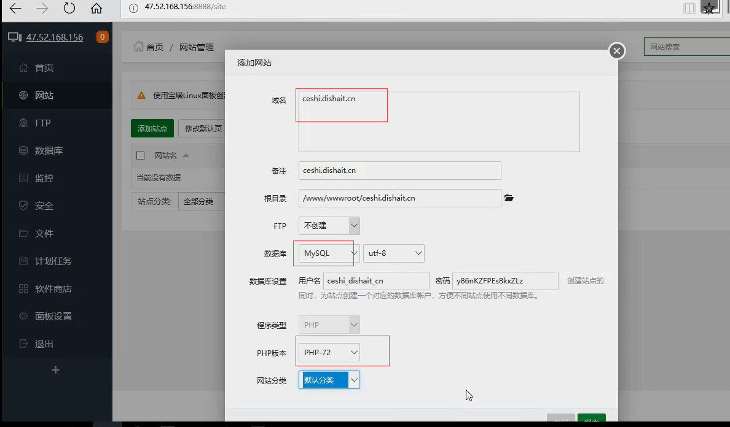This screenshot has width=730, height=427.
Task: Reload the page with the refresh icon
Action: [69, 8]
